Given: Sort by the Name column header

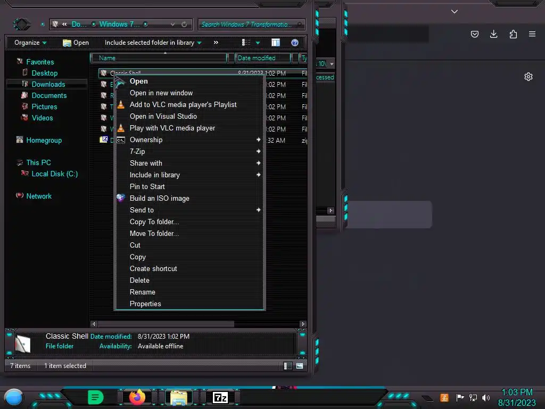Looking at the screenshot, I should pos(159,58).
